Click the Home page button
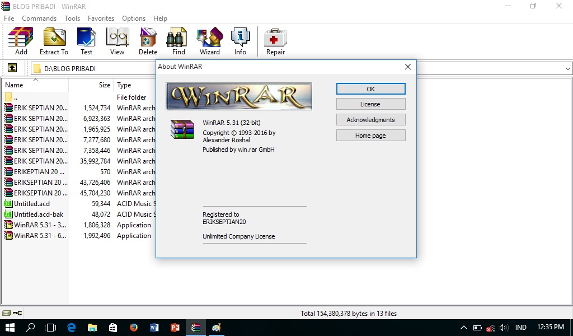The height and width of the screenshot is (336, 573). (370, 136)
